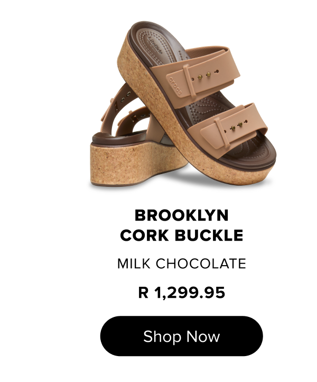317x382 pixels.
Task: Select the CORK BUCKLE title line
Action: click(182, 235)
